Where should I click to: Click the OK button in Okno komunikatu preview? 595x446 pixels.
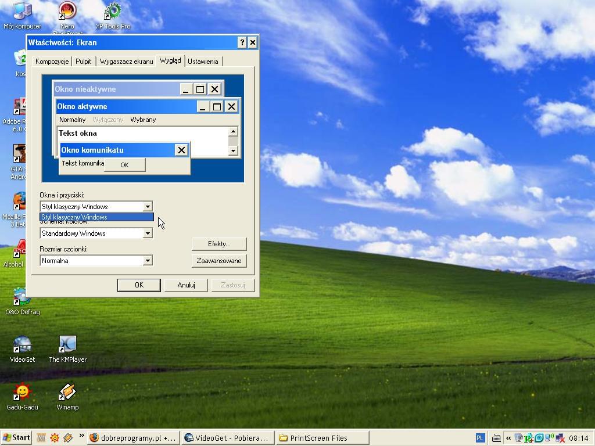[124, 164]
